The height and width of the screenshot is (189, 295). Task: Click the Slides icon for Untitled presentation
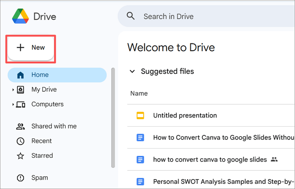click(140, 116)
